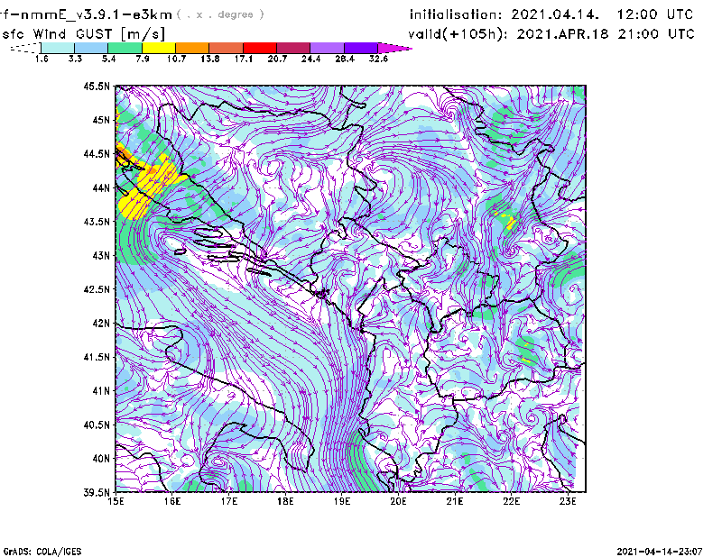Select the yellow 7.9–10.7 legend swatch
The width and height of the screenshot is (722, 557).
159,48
